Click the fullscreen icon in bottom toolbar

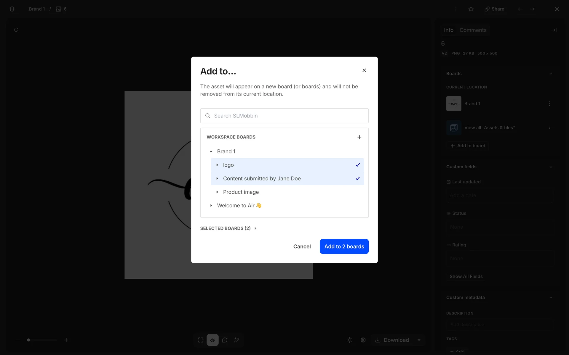coord(201,340)
